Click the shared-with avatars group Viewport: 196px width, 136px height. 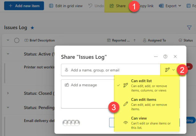[x=71, y=123]
